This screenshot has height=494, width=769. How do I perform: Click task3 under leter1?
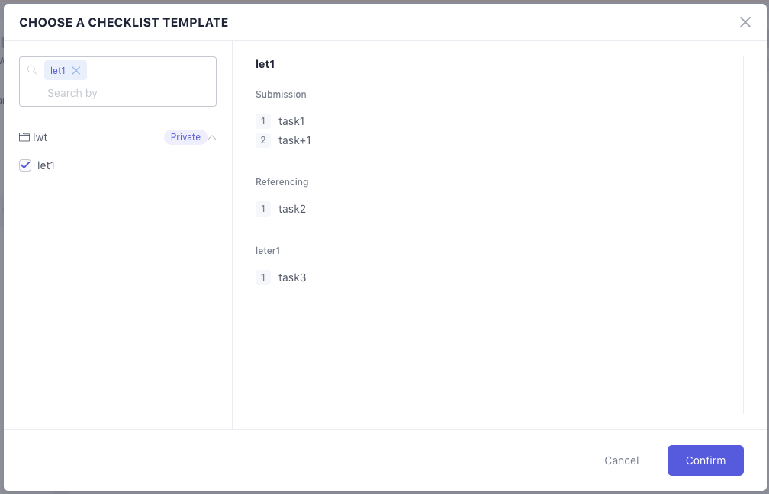click(x=292, y=277)
